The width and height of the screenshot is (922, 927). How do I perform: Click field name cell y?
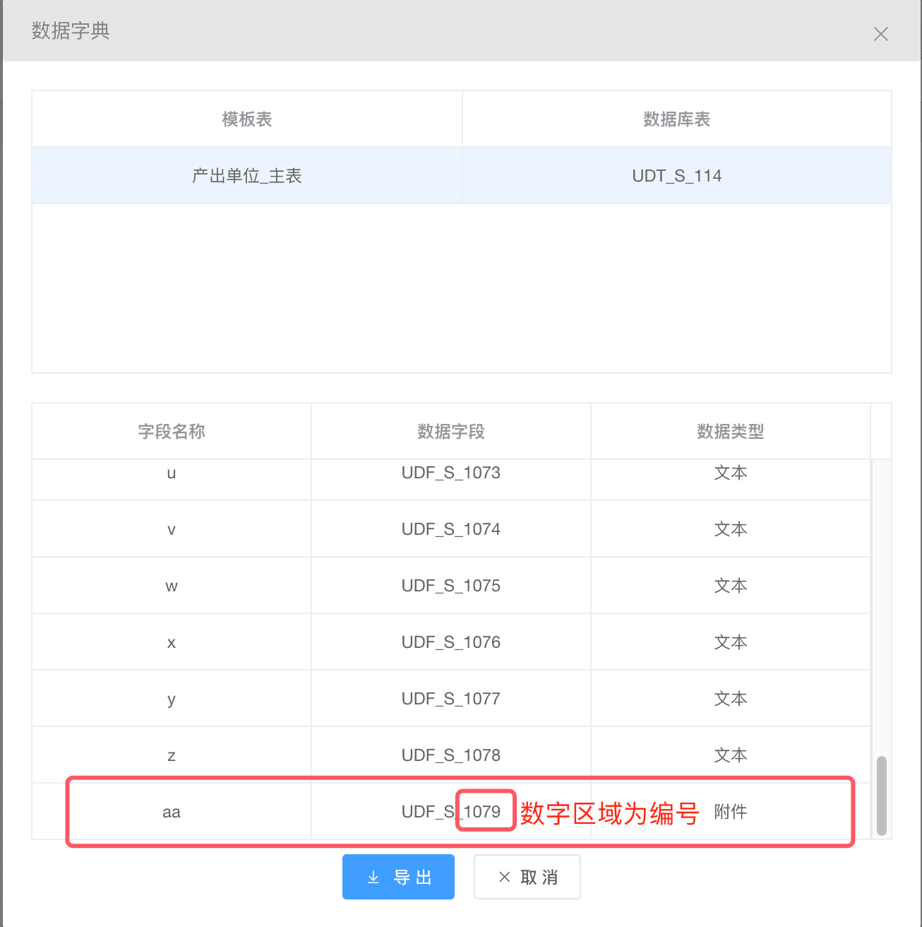pyautogui.click(x=172, y=699)
